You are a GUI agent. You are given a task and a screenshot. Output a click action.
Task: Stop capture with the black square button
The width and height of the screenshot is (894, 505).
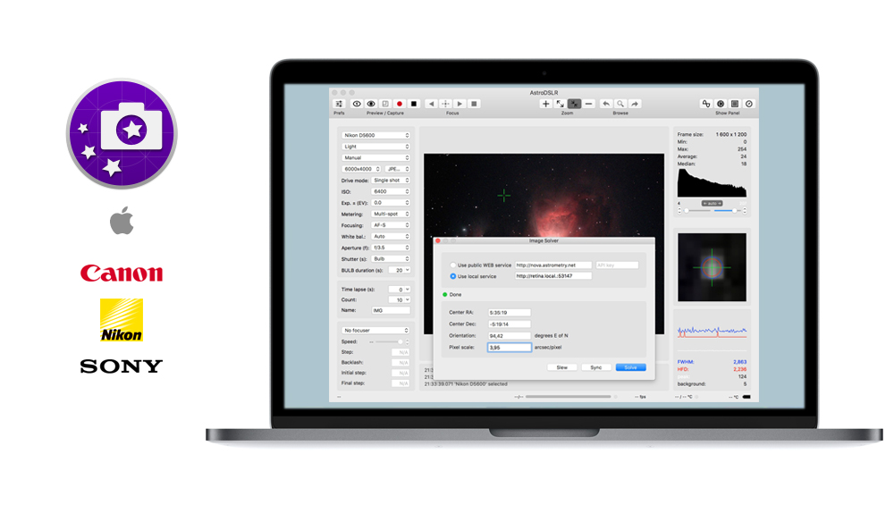(x=414, y=104)
